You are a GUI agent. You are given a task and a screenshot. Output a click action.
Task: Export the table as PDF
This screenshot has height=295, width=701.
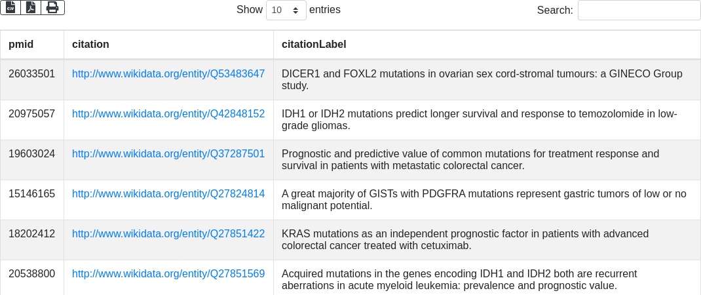click(31, 7)
